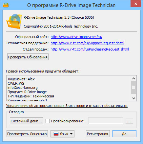This screenshot has width=143, height=144.
Task: Click the Лицензиат: Alex line
Action: [21, 79]
